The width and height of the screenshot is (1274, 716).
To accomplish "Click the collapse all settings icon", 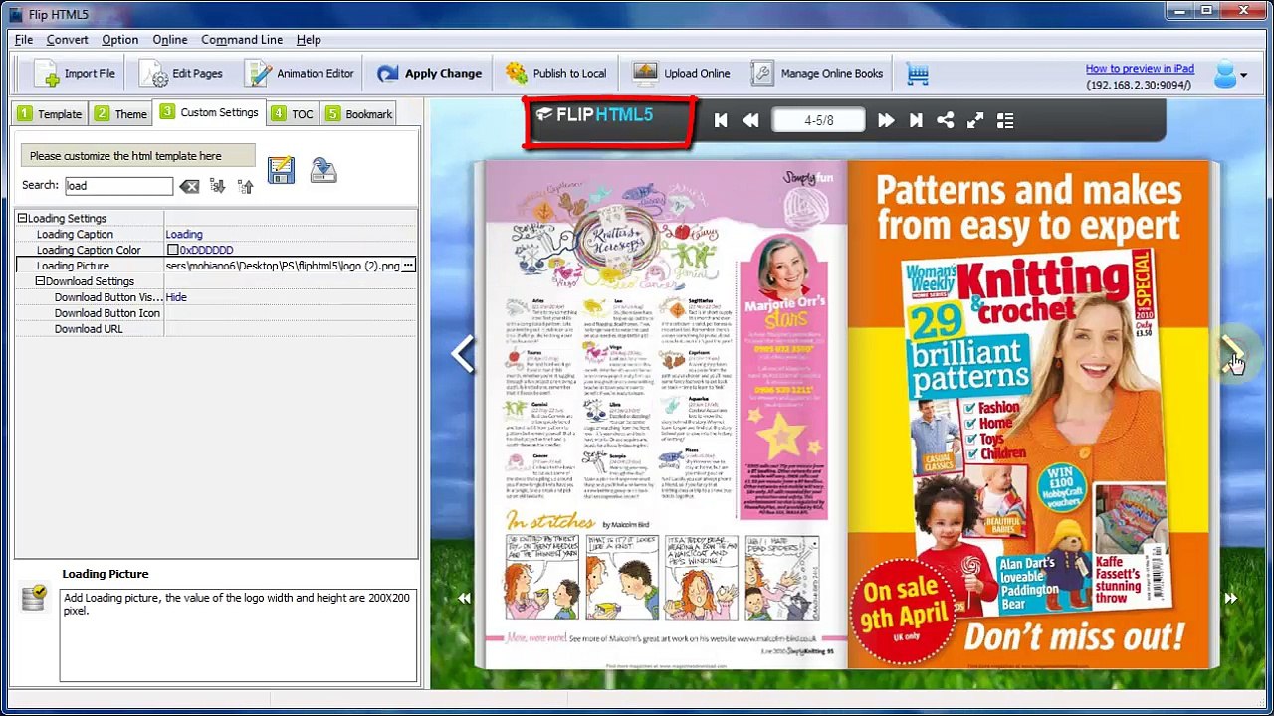I will click(245, 186).
